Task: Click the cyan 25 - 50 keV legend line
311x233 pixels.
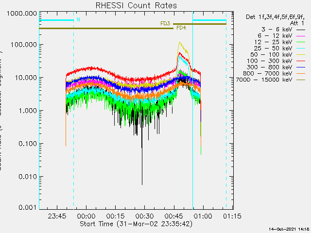Action: coord(301,49)
